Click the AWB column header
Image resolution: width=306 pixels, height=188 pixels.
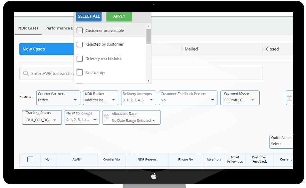pyautogui.click(x=76, y=159)
